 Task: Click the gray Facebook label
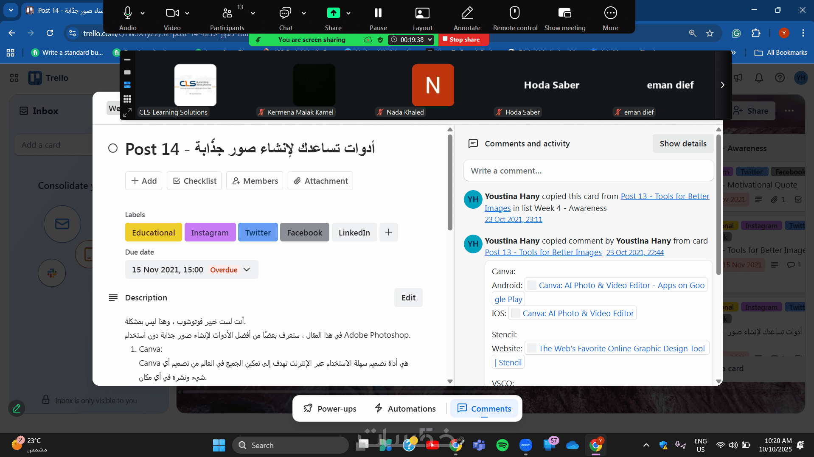(x=305, y=232)
